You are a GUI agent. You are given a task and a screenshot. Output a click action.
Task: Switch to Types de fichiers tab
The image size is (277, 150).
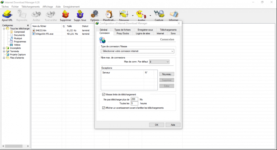point(122,30)
